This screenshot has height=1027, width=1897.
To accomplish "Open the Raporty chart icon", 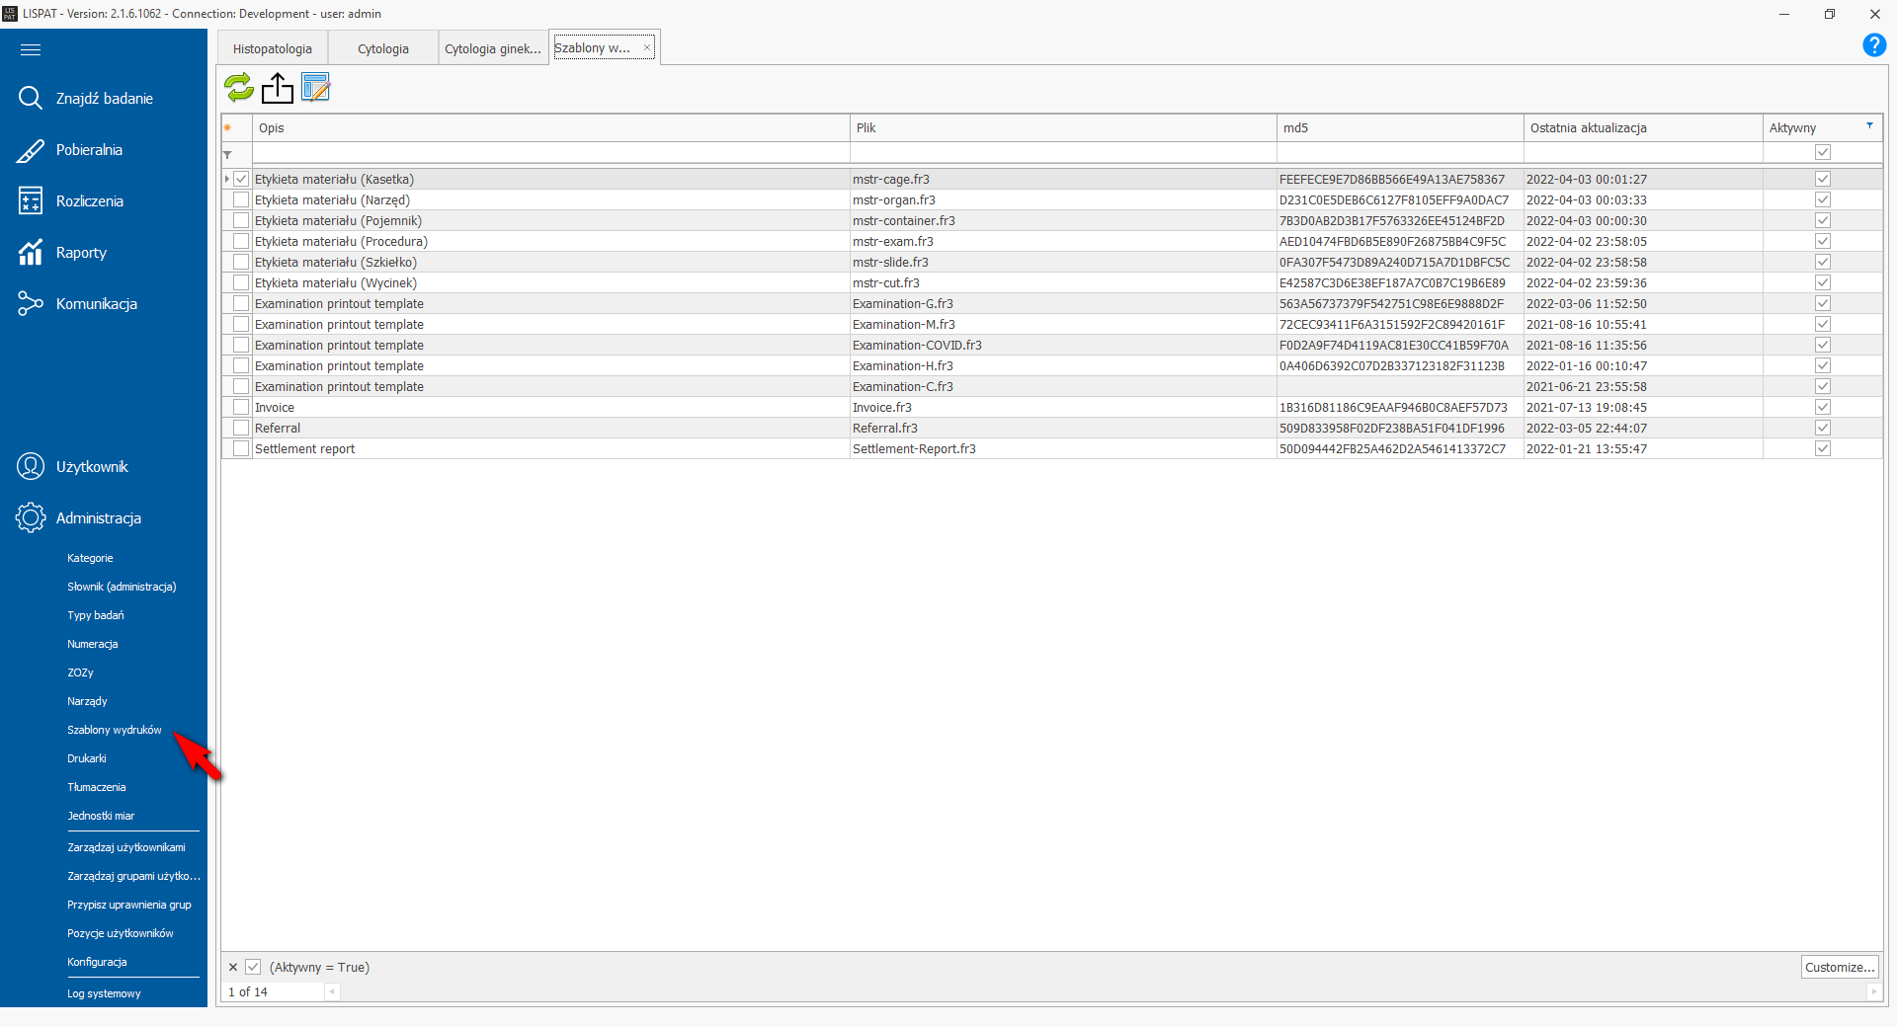I will pos(31,253).
